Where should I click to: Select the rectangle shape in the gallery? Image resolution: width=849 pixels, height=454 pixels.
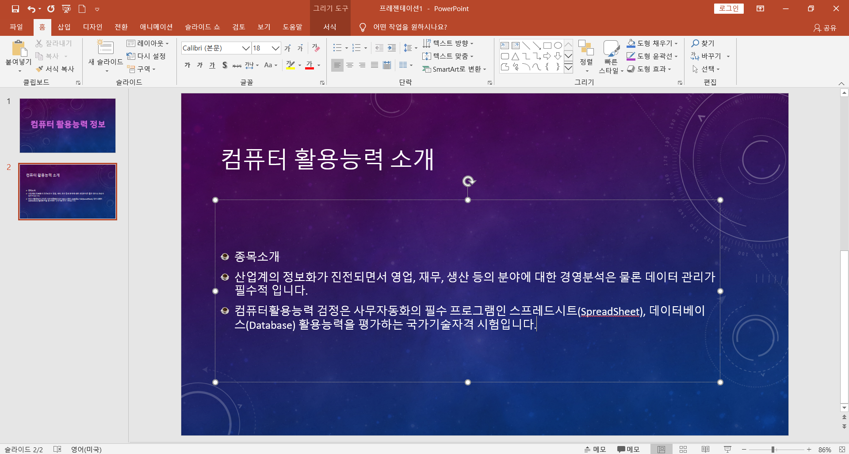tap(547, 45)
